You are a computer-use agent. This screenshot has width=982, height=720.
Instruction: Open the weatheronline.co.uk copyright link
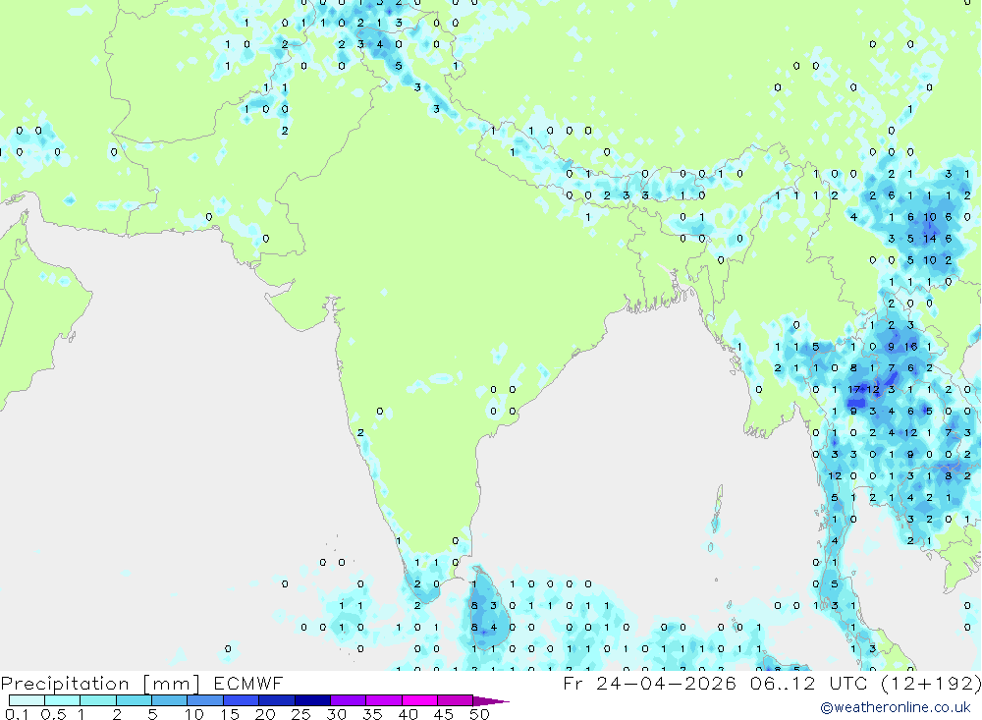click(896, 707)
